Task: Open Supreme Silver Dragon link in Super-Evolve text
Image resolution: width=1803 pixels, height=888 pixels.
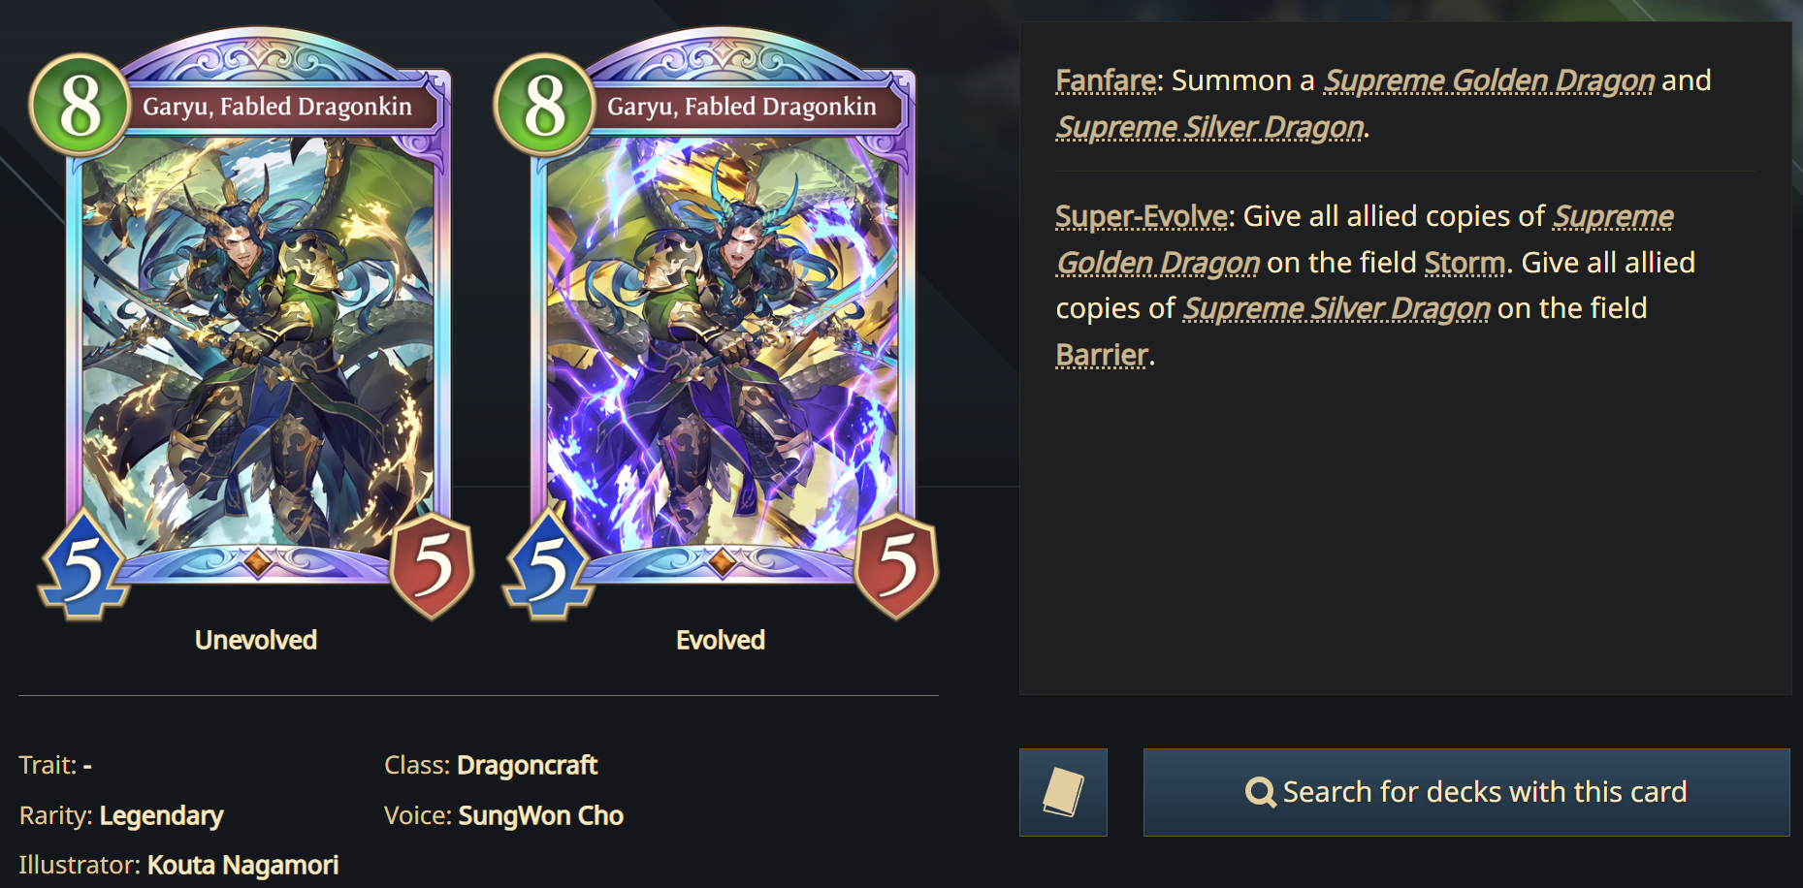Action: click(x=1336, y=308)
